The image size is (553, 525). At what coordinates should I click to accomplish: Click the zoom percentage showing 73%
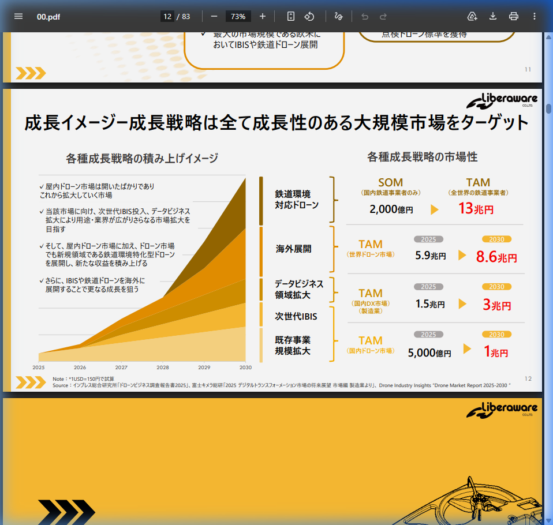coord(237,16)
